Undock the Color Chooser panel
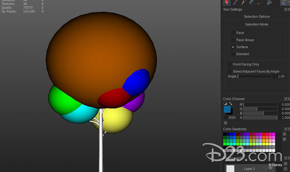Viewport: 290px width, 172px height. click(x=286, y=99)
